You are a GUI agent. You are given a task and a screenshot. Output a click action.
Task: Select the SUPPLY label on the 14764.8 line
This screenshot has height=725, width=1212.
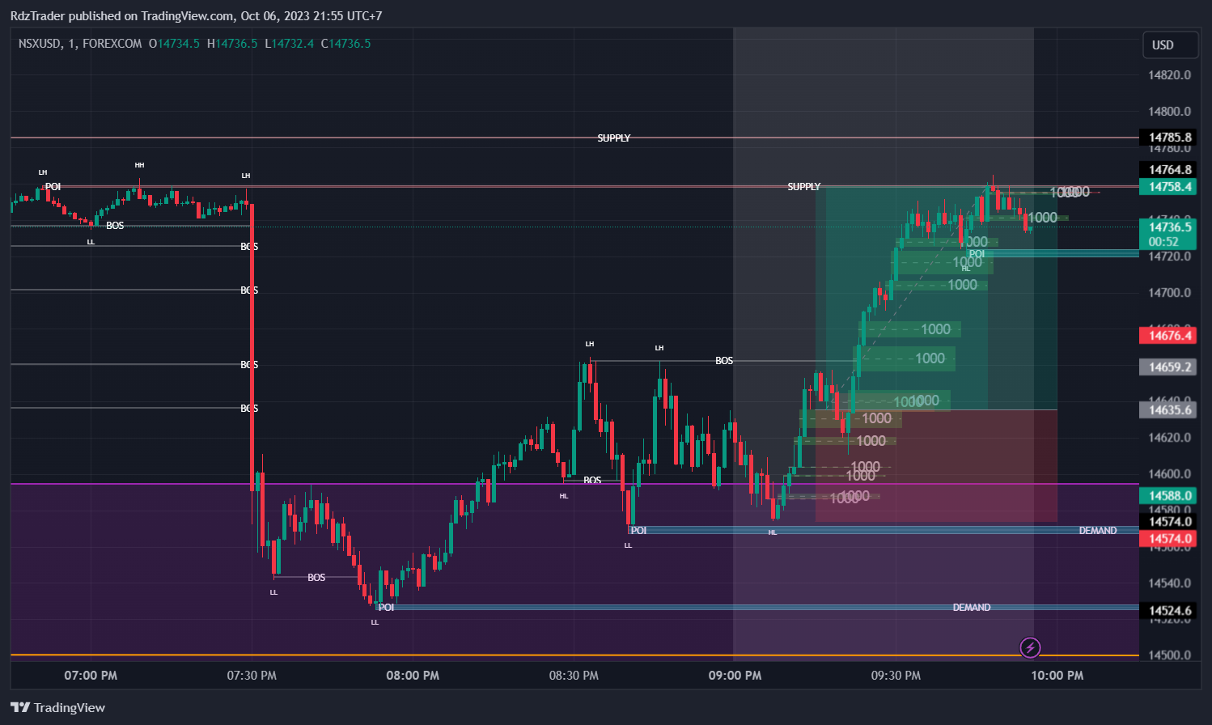point(804,187)
